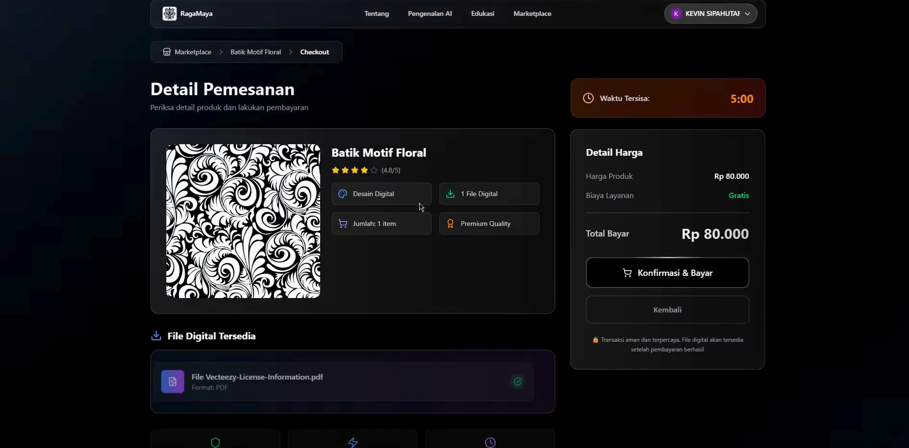
Task: Click the lightning bolt icon in the bottom card
Action: [352, 442]
